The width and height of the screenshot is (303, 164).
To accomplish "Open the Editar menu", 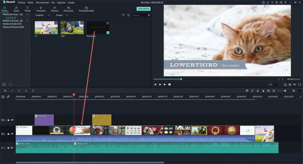I will click(31, 3).
